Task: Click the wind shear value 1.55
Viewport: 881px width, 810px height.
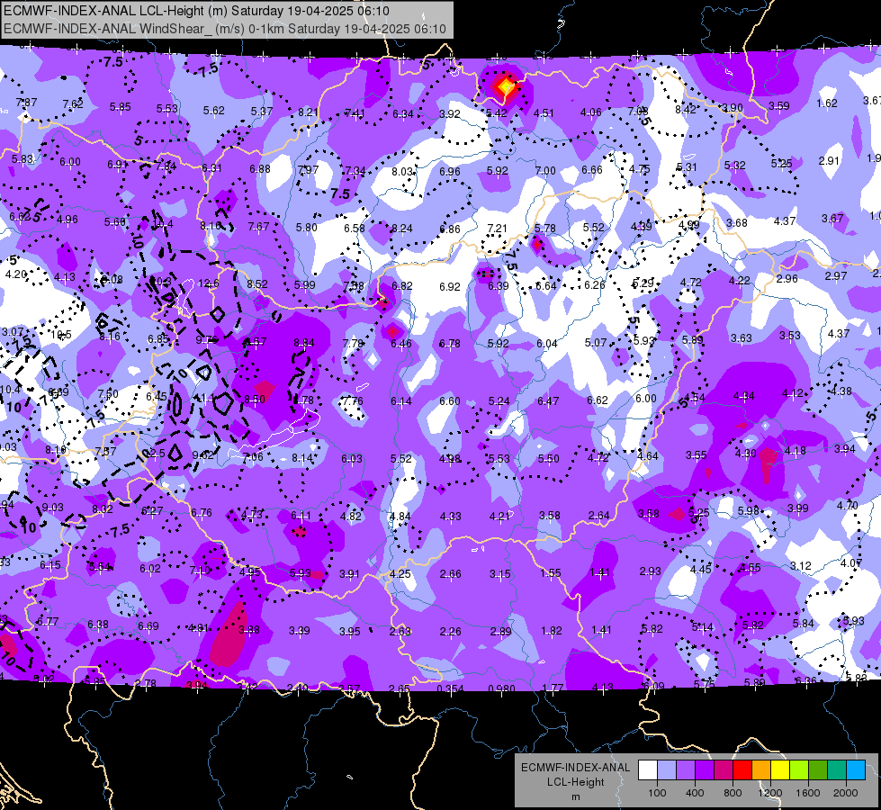Action: [550, 572]
